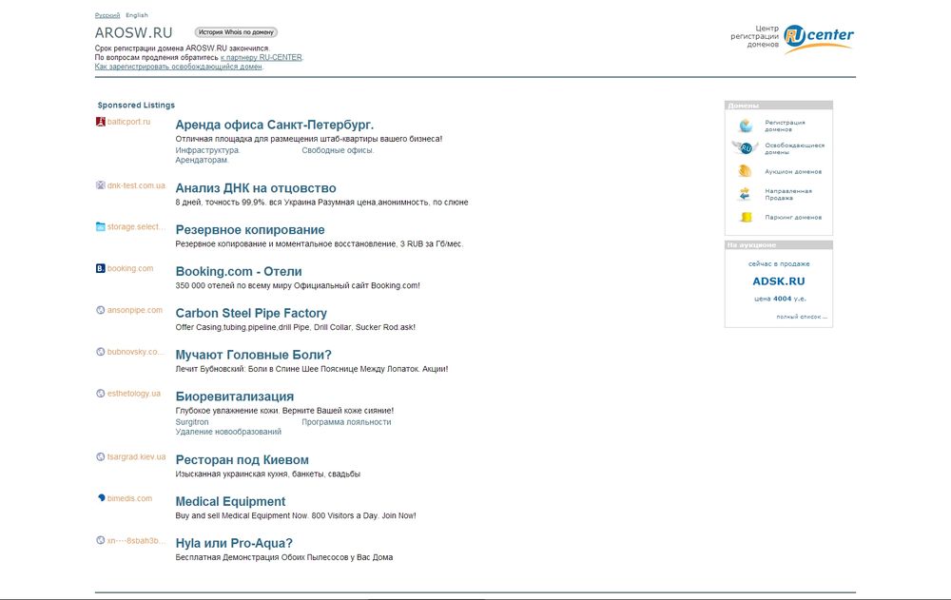Image resolution: width=951 pixels, height=600 pixels.
Task: Click the tsargrad.kiev.ua globe icon
Action: 101,456
